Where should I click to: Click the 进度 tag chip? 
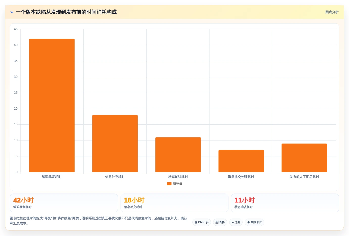236,222
